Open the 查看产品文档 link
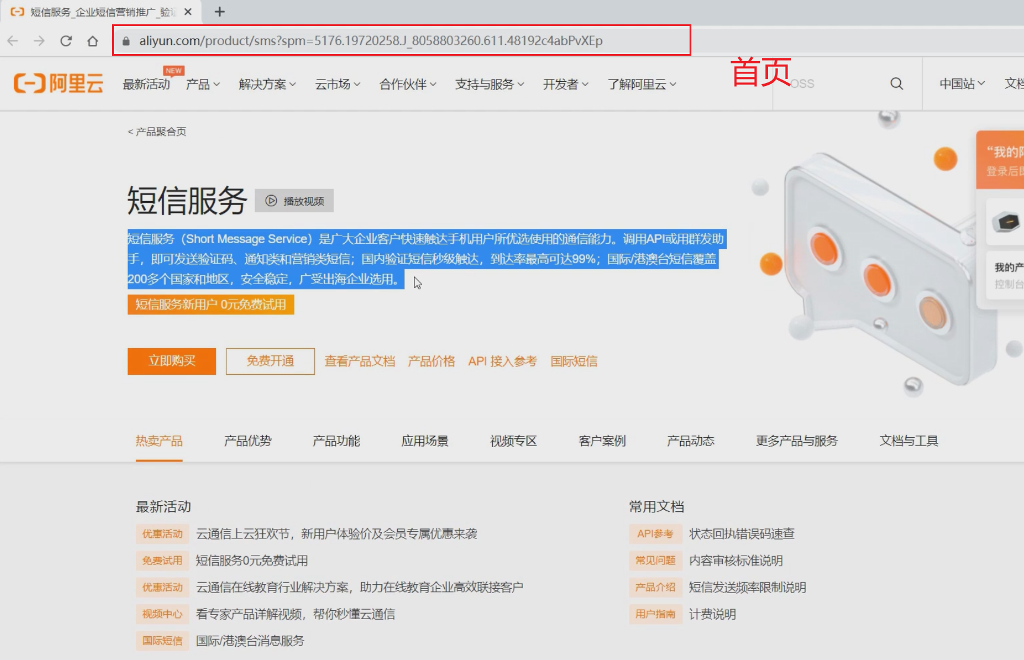This screenshot has height=660, width=1024. click(360, 361)
